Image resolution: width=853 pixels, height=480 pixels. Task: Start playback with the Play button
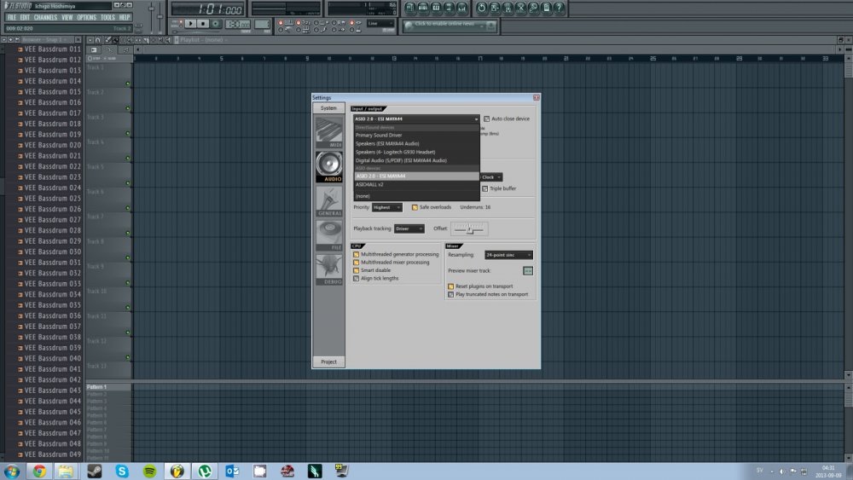(x=190, y=23)
